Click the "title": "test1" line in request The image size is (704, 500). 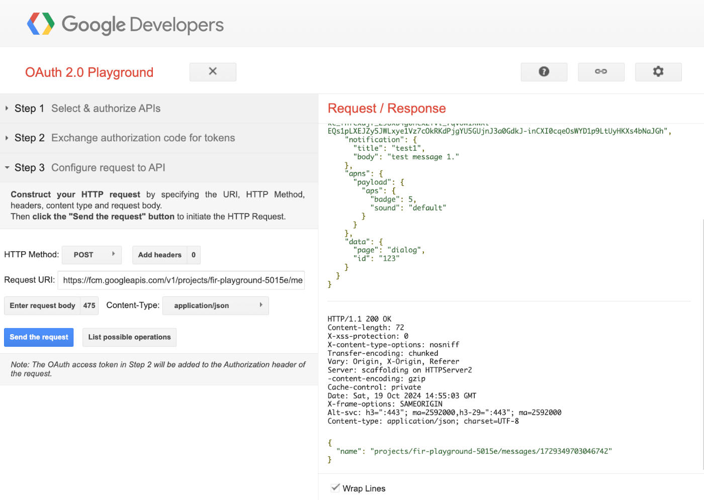point(389,148)
